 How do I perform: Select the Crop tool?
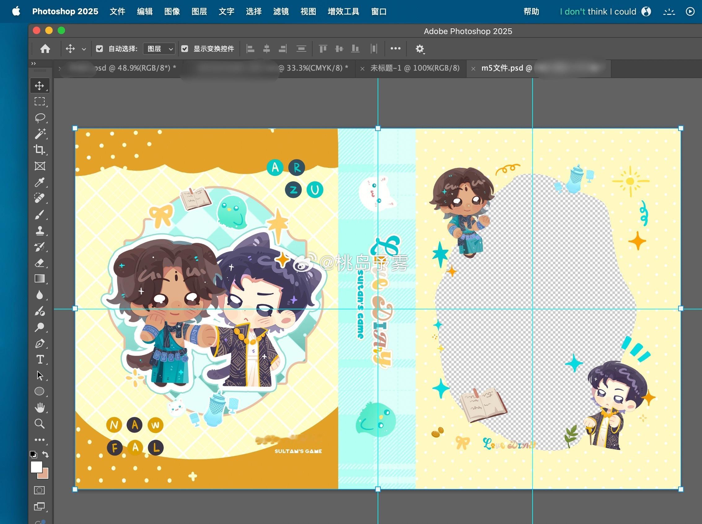tap(39, 150)
